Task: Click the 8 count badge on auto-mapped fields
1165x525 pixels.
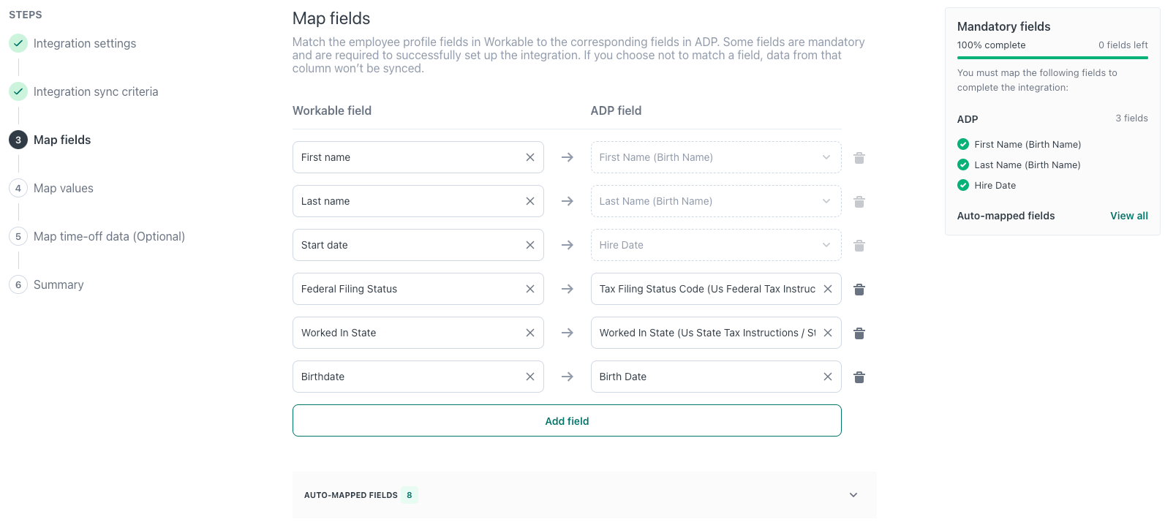Action: (410, 495)
